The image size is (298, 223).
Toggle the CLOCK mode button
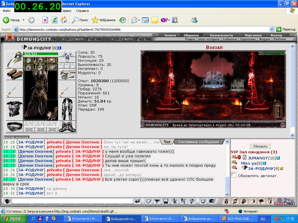279,204
